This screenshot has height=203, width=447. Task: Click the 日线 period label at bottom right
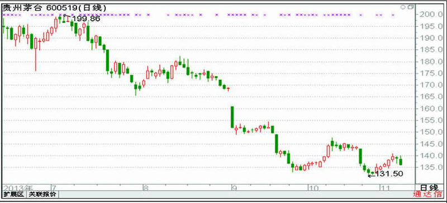(x=429, y=187)
